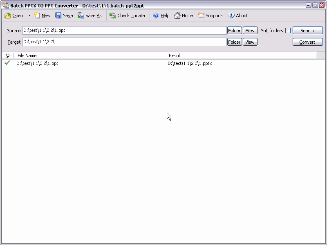Click the Check Update icon
Image resolution: width=327 pixels, height=245 pixels.
click(x=113, y=16)
